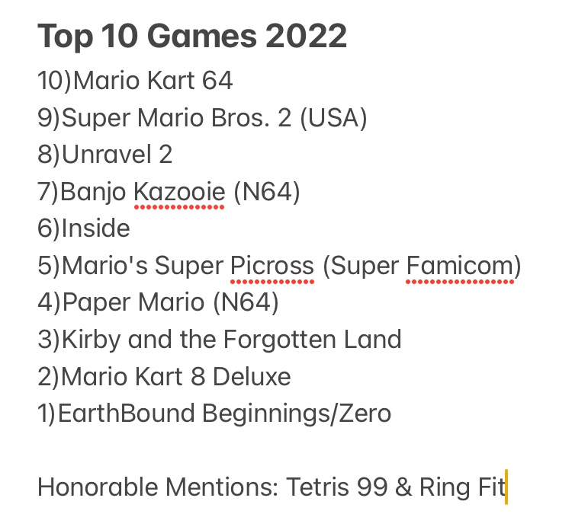
Task: Click the Paper Mario (N64) line
Action: coord(158,302)
